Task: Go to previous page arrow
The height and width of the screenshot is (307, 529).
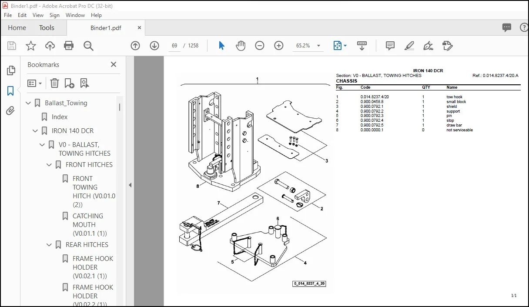Action: pos(135,46)
